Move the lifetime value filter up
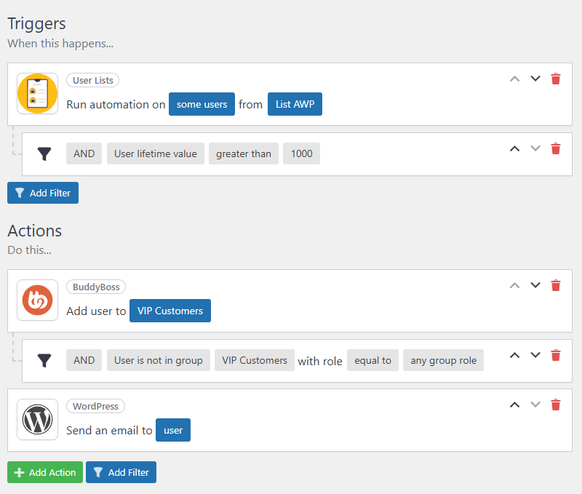The height and width of the screenshot is (494, 582). (x=515, y=148)
